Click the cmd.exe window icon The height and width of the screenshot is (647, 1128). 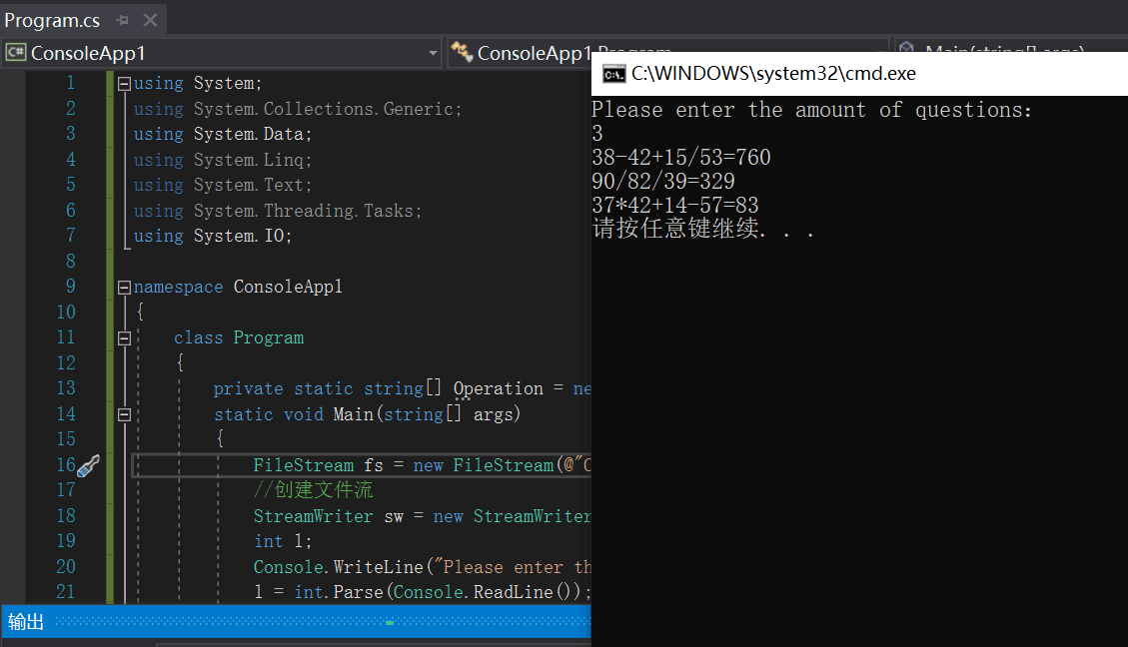pos(613,74)
